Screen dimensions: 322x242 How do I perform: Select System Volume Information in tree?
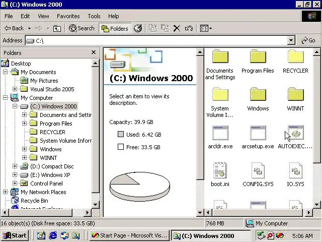(66, 141)
